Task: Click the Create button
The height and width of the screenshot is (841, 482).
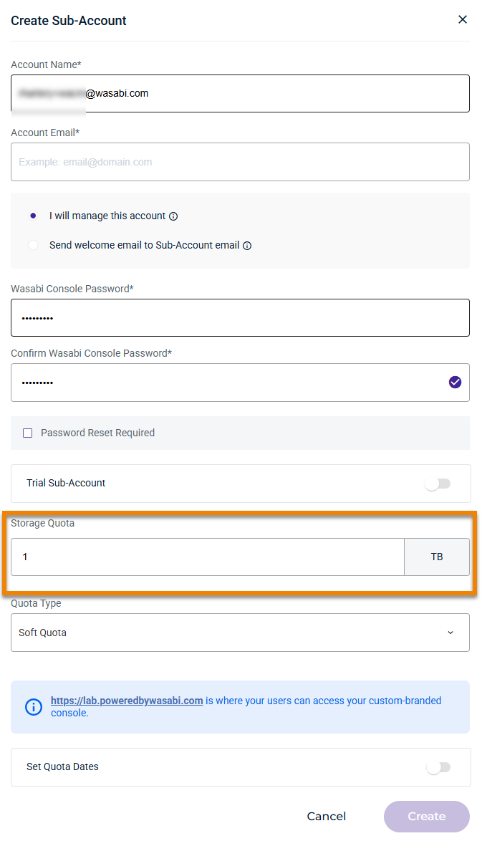Action: point(427,817)
